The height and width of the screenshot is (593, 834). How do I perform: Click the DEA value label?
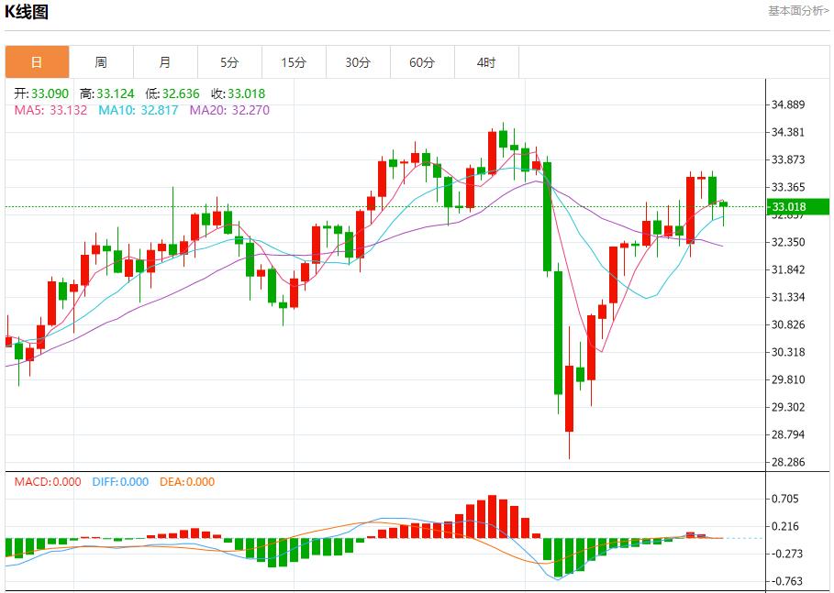[187, 482]
